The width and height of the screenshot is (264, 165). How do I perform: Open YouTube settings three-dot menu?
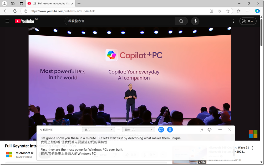[x=233, y=21]
